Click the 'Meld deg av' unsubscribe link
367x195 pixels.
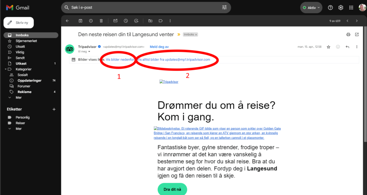159,47
